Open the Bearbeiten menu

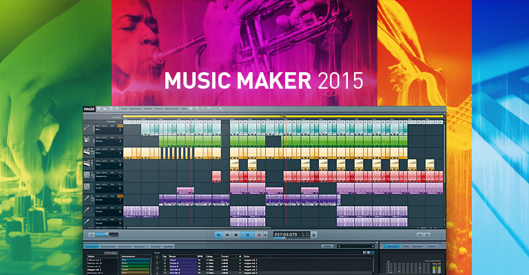(136, 109)
